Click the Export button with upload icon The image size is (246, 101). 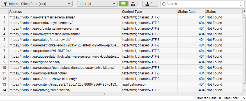150,4
